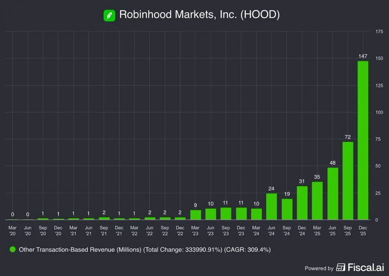Click the Dec '20 x-axis label
The height and width of the screenshot is (276, 389).
[x=58, y=231]
